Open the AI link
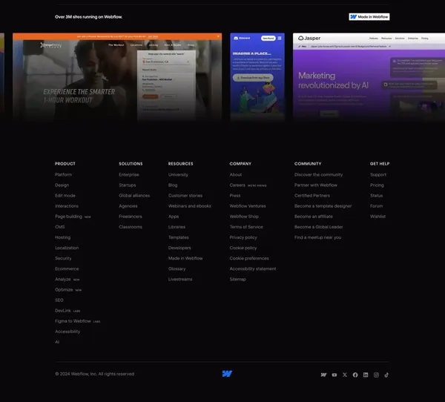Image resolution: width=445 pixels, height=402 pixels. (57, 342)
